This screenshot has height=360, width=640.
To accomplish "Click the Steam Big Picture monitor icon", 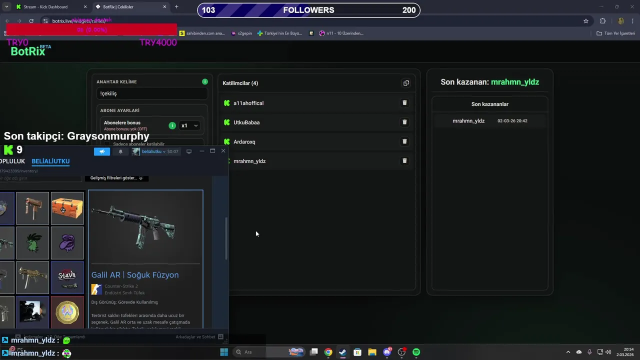I will tap(189, 151).
